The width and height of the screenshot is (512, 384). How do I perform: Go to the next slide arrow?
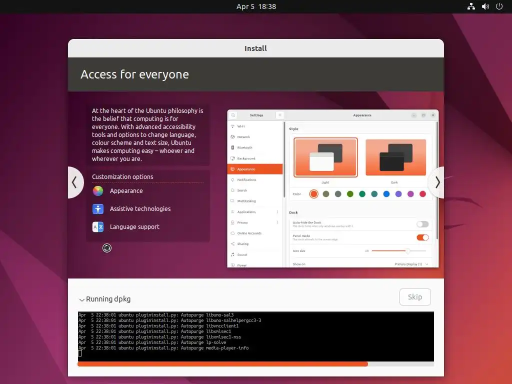point(437,182)
